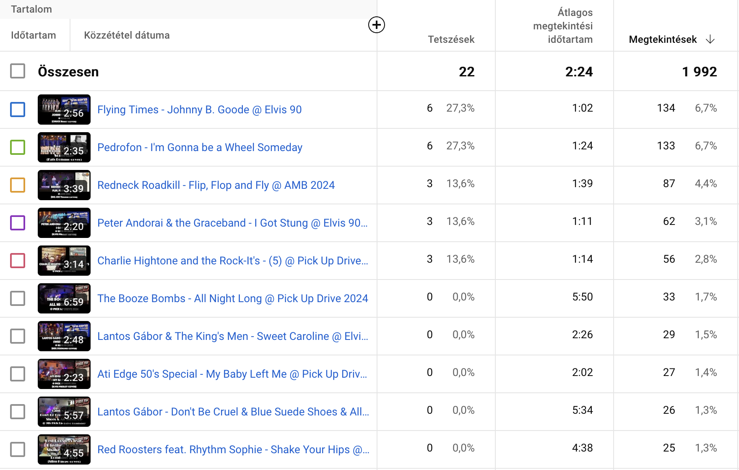Open Pedrofon - I'm Gonna be a Wheel link
The width and height of the screenshot is (739, 470).
pyautogui.click(x=200, y=147)
